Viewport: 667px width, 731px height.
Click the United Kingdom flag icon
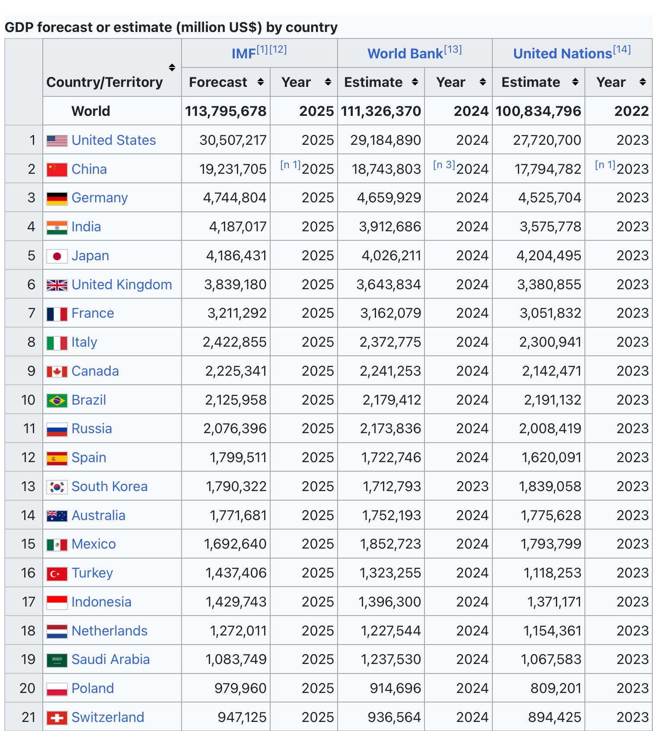57,285
